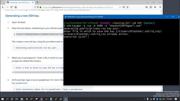Go back using Firefox back arrow
180x101 pixels.
(3, 7)
